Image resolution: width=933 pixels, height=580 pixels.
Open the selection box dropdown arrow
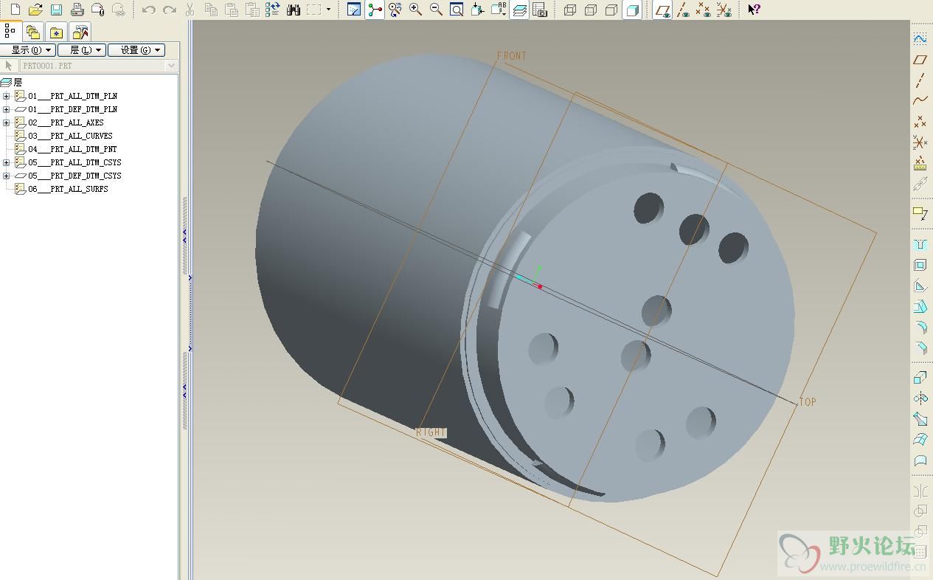pos(329,10)
